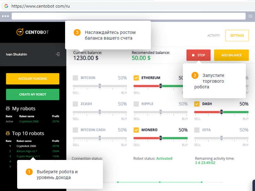Viewport: 255px width, 191px height.
Task: Log out using icon beside Ivan Shukshin
Action: 57,54
